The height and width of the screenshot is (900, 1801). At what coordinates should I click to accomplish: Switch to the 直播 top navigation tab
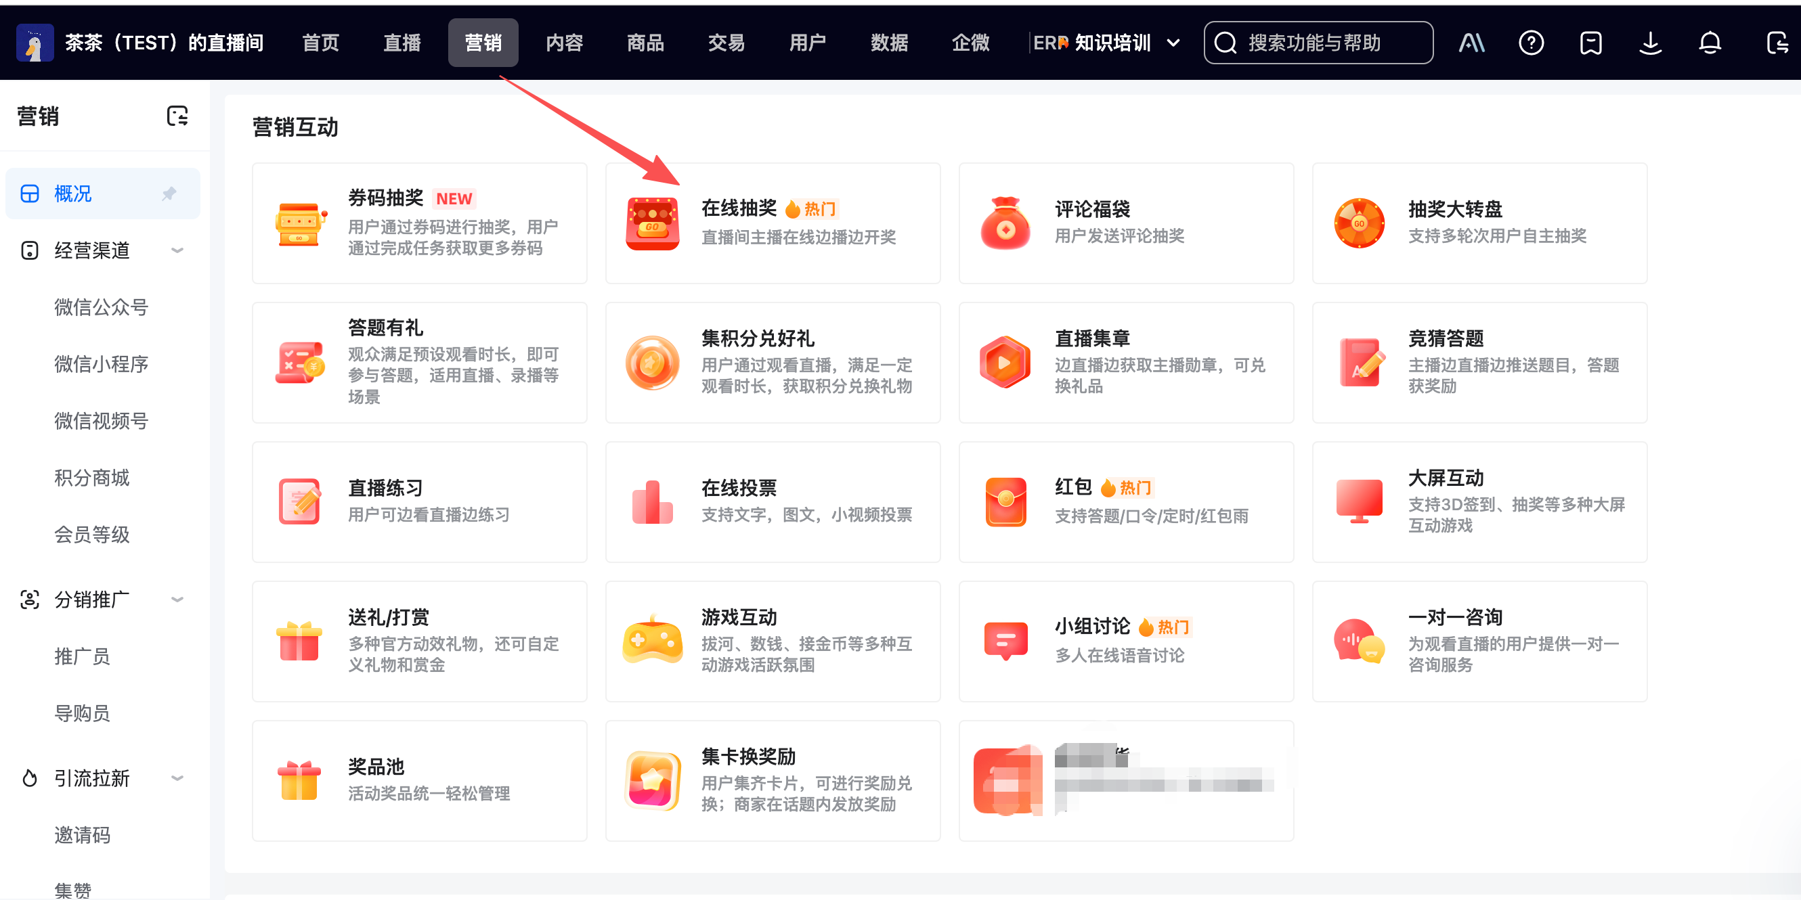402,43
